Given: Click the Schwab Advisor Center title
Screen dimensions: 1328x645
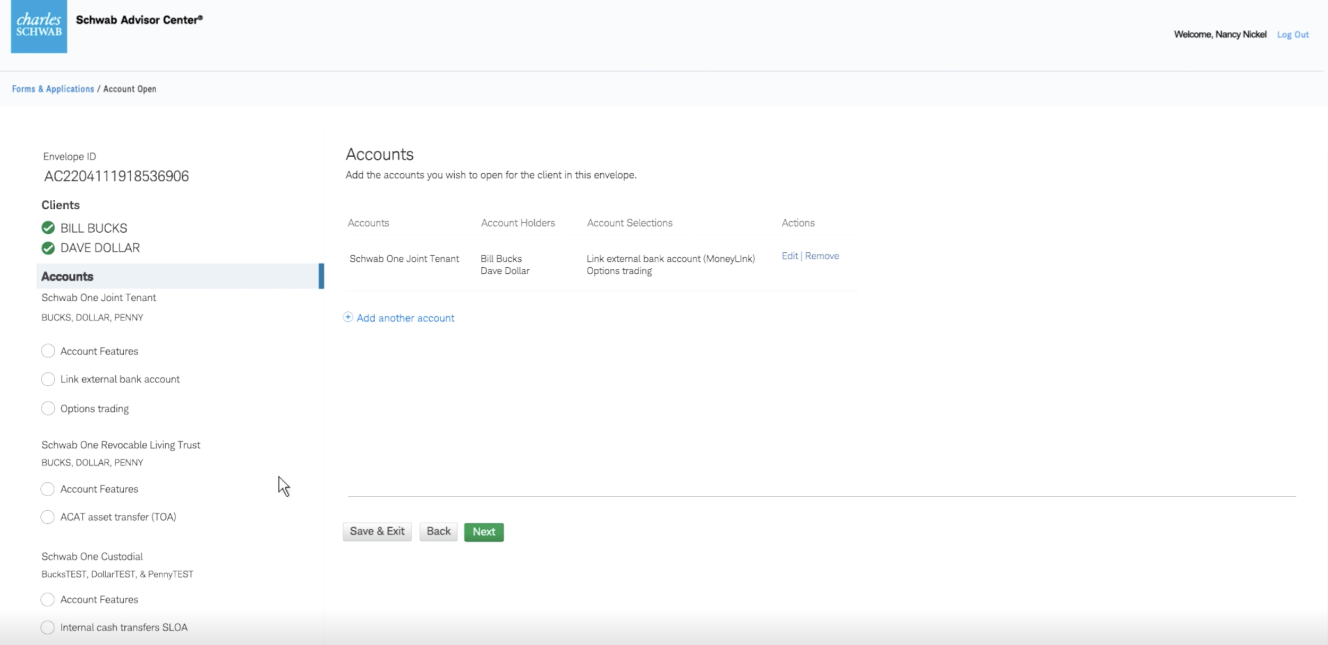Looking at the screenshot, I should coord(139,20).
